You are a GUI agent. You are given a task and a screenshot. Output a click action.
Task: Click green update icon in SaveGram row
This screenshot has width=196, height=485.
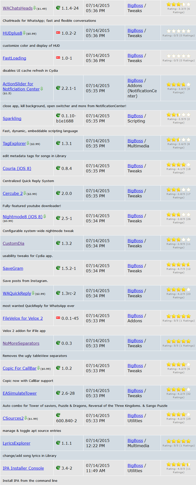coord(58,268)
